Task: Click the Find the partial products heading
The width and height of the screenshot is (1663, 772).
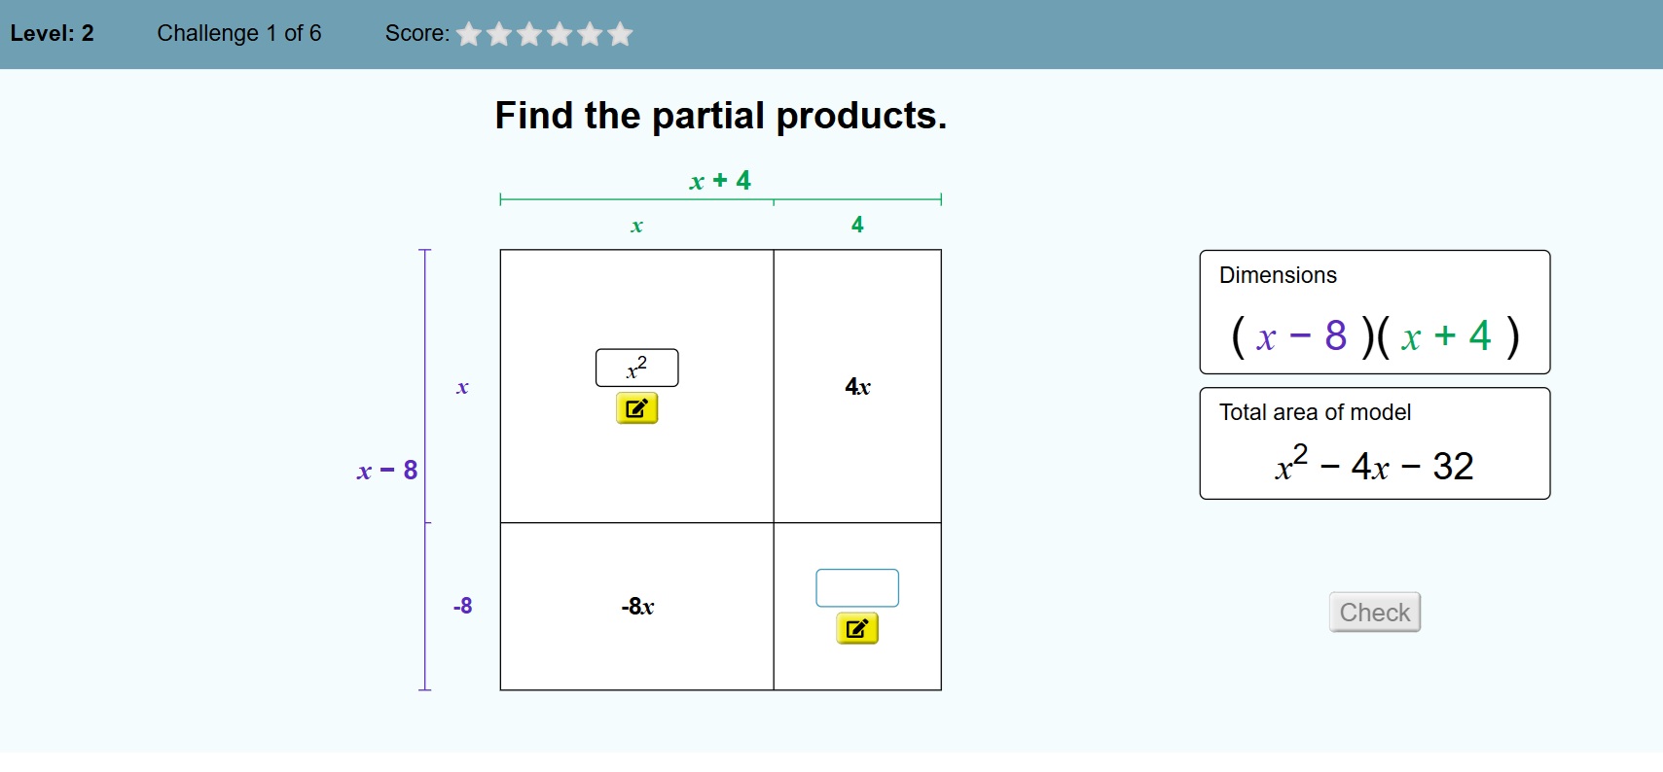Action: 720,116
